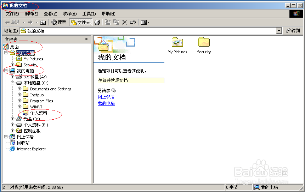Expand the Program Files node
Screen dimensions: 305x192
pos(19,101)
